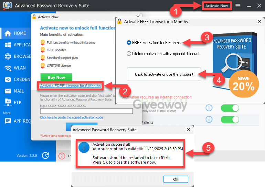Click Activate FREE License for 6 Months link
The image size is (265, 187).
pos(70,86)
